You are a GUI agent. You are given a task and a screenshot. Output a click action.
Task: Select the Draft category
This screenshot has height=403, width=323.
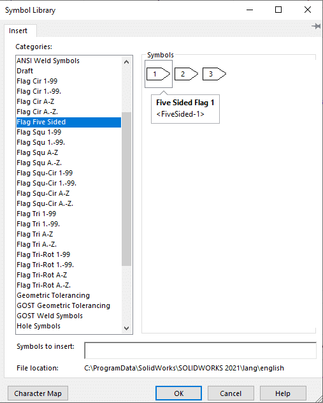69,71
